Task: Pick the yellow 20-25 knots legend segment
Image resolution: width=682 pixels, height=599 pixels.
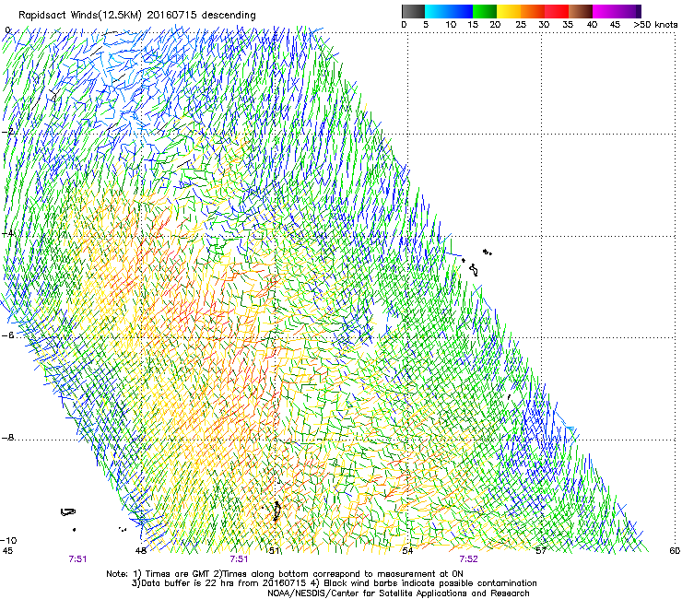Action: pyautogui.click(x=509, y=11)
